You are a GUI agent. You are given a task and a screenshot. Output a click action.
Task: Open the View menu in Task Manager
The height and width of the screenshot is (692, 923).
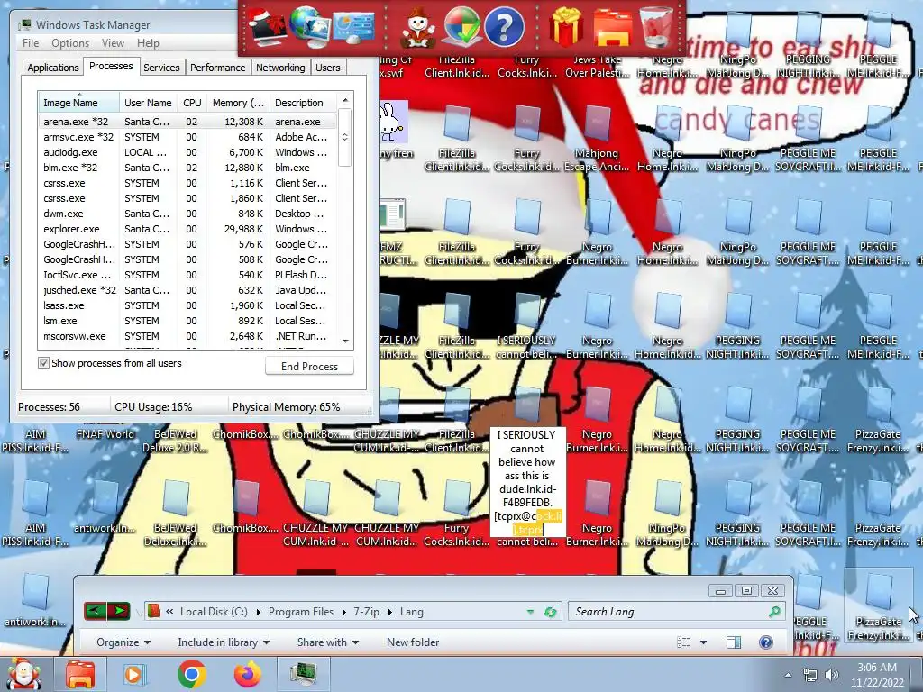[x=113, y=43]
